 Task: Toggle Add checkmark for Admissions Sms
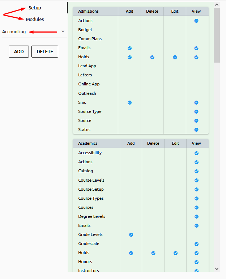coord(129,103)
